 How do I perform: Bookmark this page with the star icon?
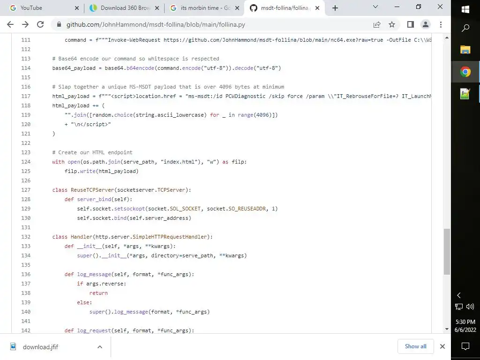coord(392,24)
